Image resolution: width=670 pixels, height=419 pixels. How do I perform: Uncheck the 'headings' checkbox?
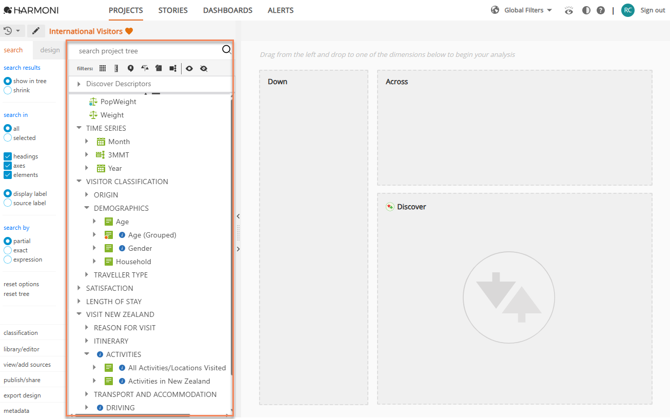coord(7,156)
